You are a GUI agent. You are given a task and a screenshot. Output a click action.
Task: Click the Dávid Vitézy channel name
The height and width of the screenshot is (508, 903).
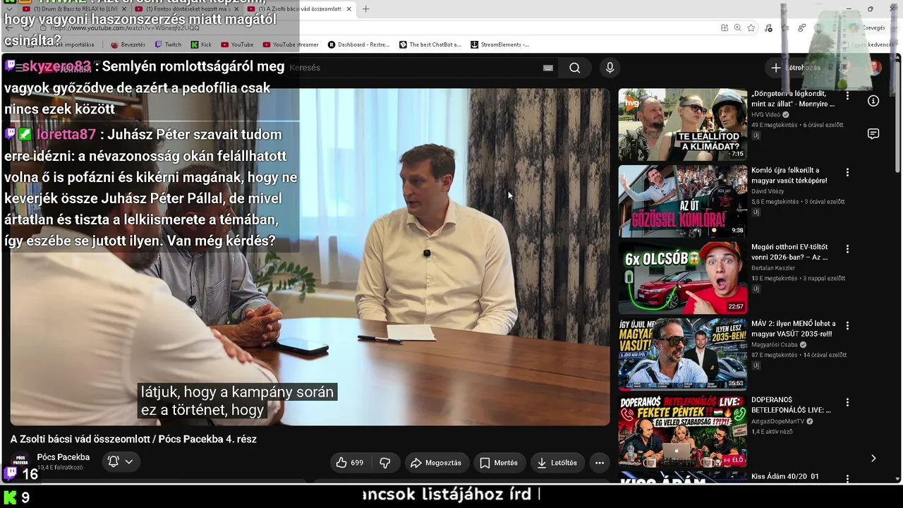(768, 191)
